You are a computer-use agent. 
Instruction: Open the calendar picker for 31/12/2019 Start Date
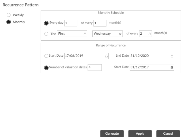172,67
